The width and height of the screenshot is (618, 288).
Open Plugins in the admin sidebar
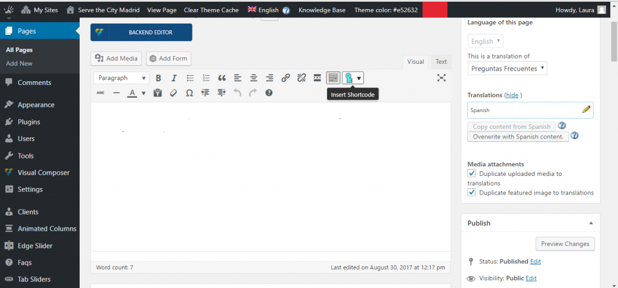click(x=29, y=122)
